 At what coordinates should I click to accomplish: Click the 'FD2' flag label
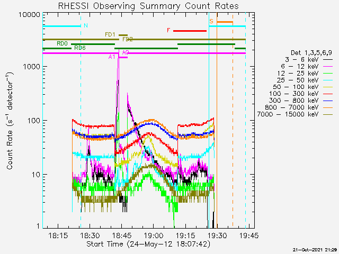128,39
